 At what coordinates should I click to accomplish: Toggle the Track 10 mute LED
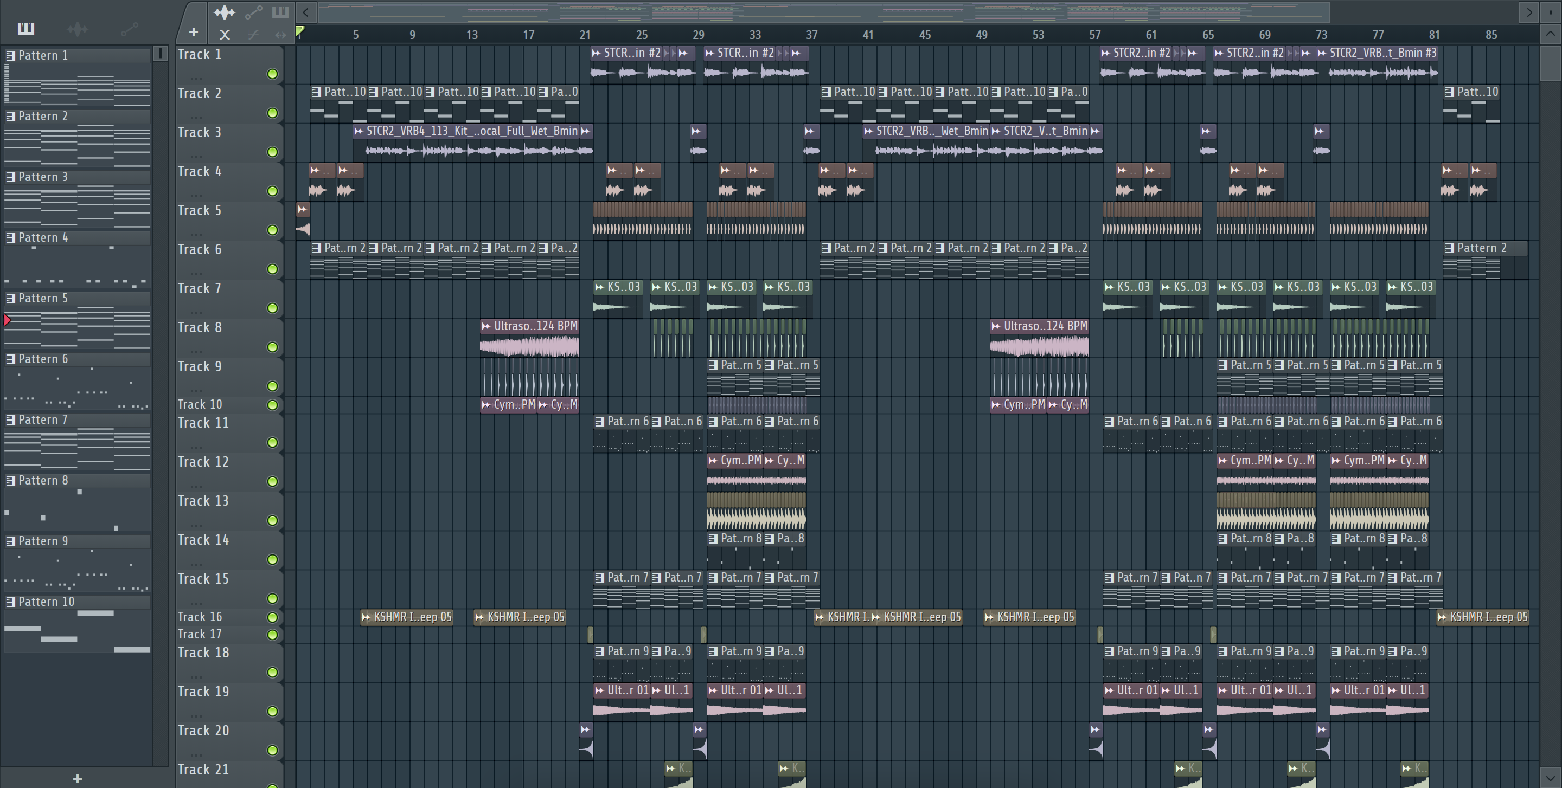pyautogui.click(x=273, y=405)
